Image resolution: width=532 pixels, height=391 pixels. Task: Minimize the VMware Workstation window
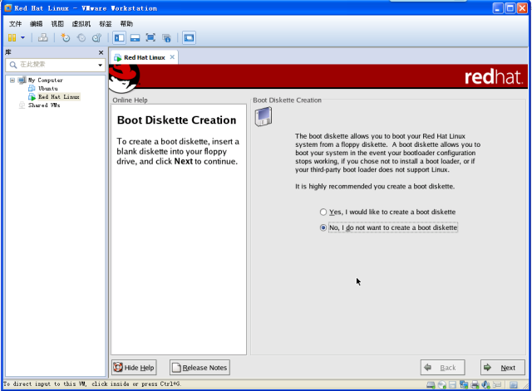click(x=498, y=8)
